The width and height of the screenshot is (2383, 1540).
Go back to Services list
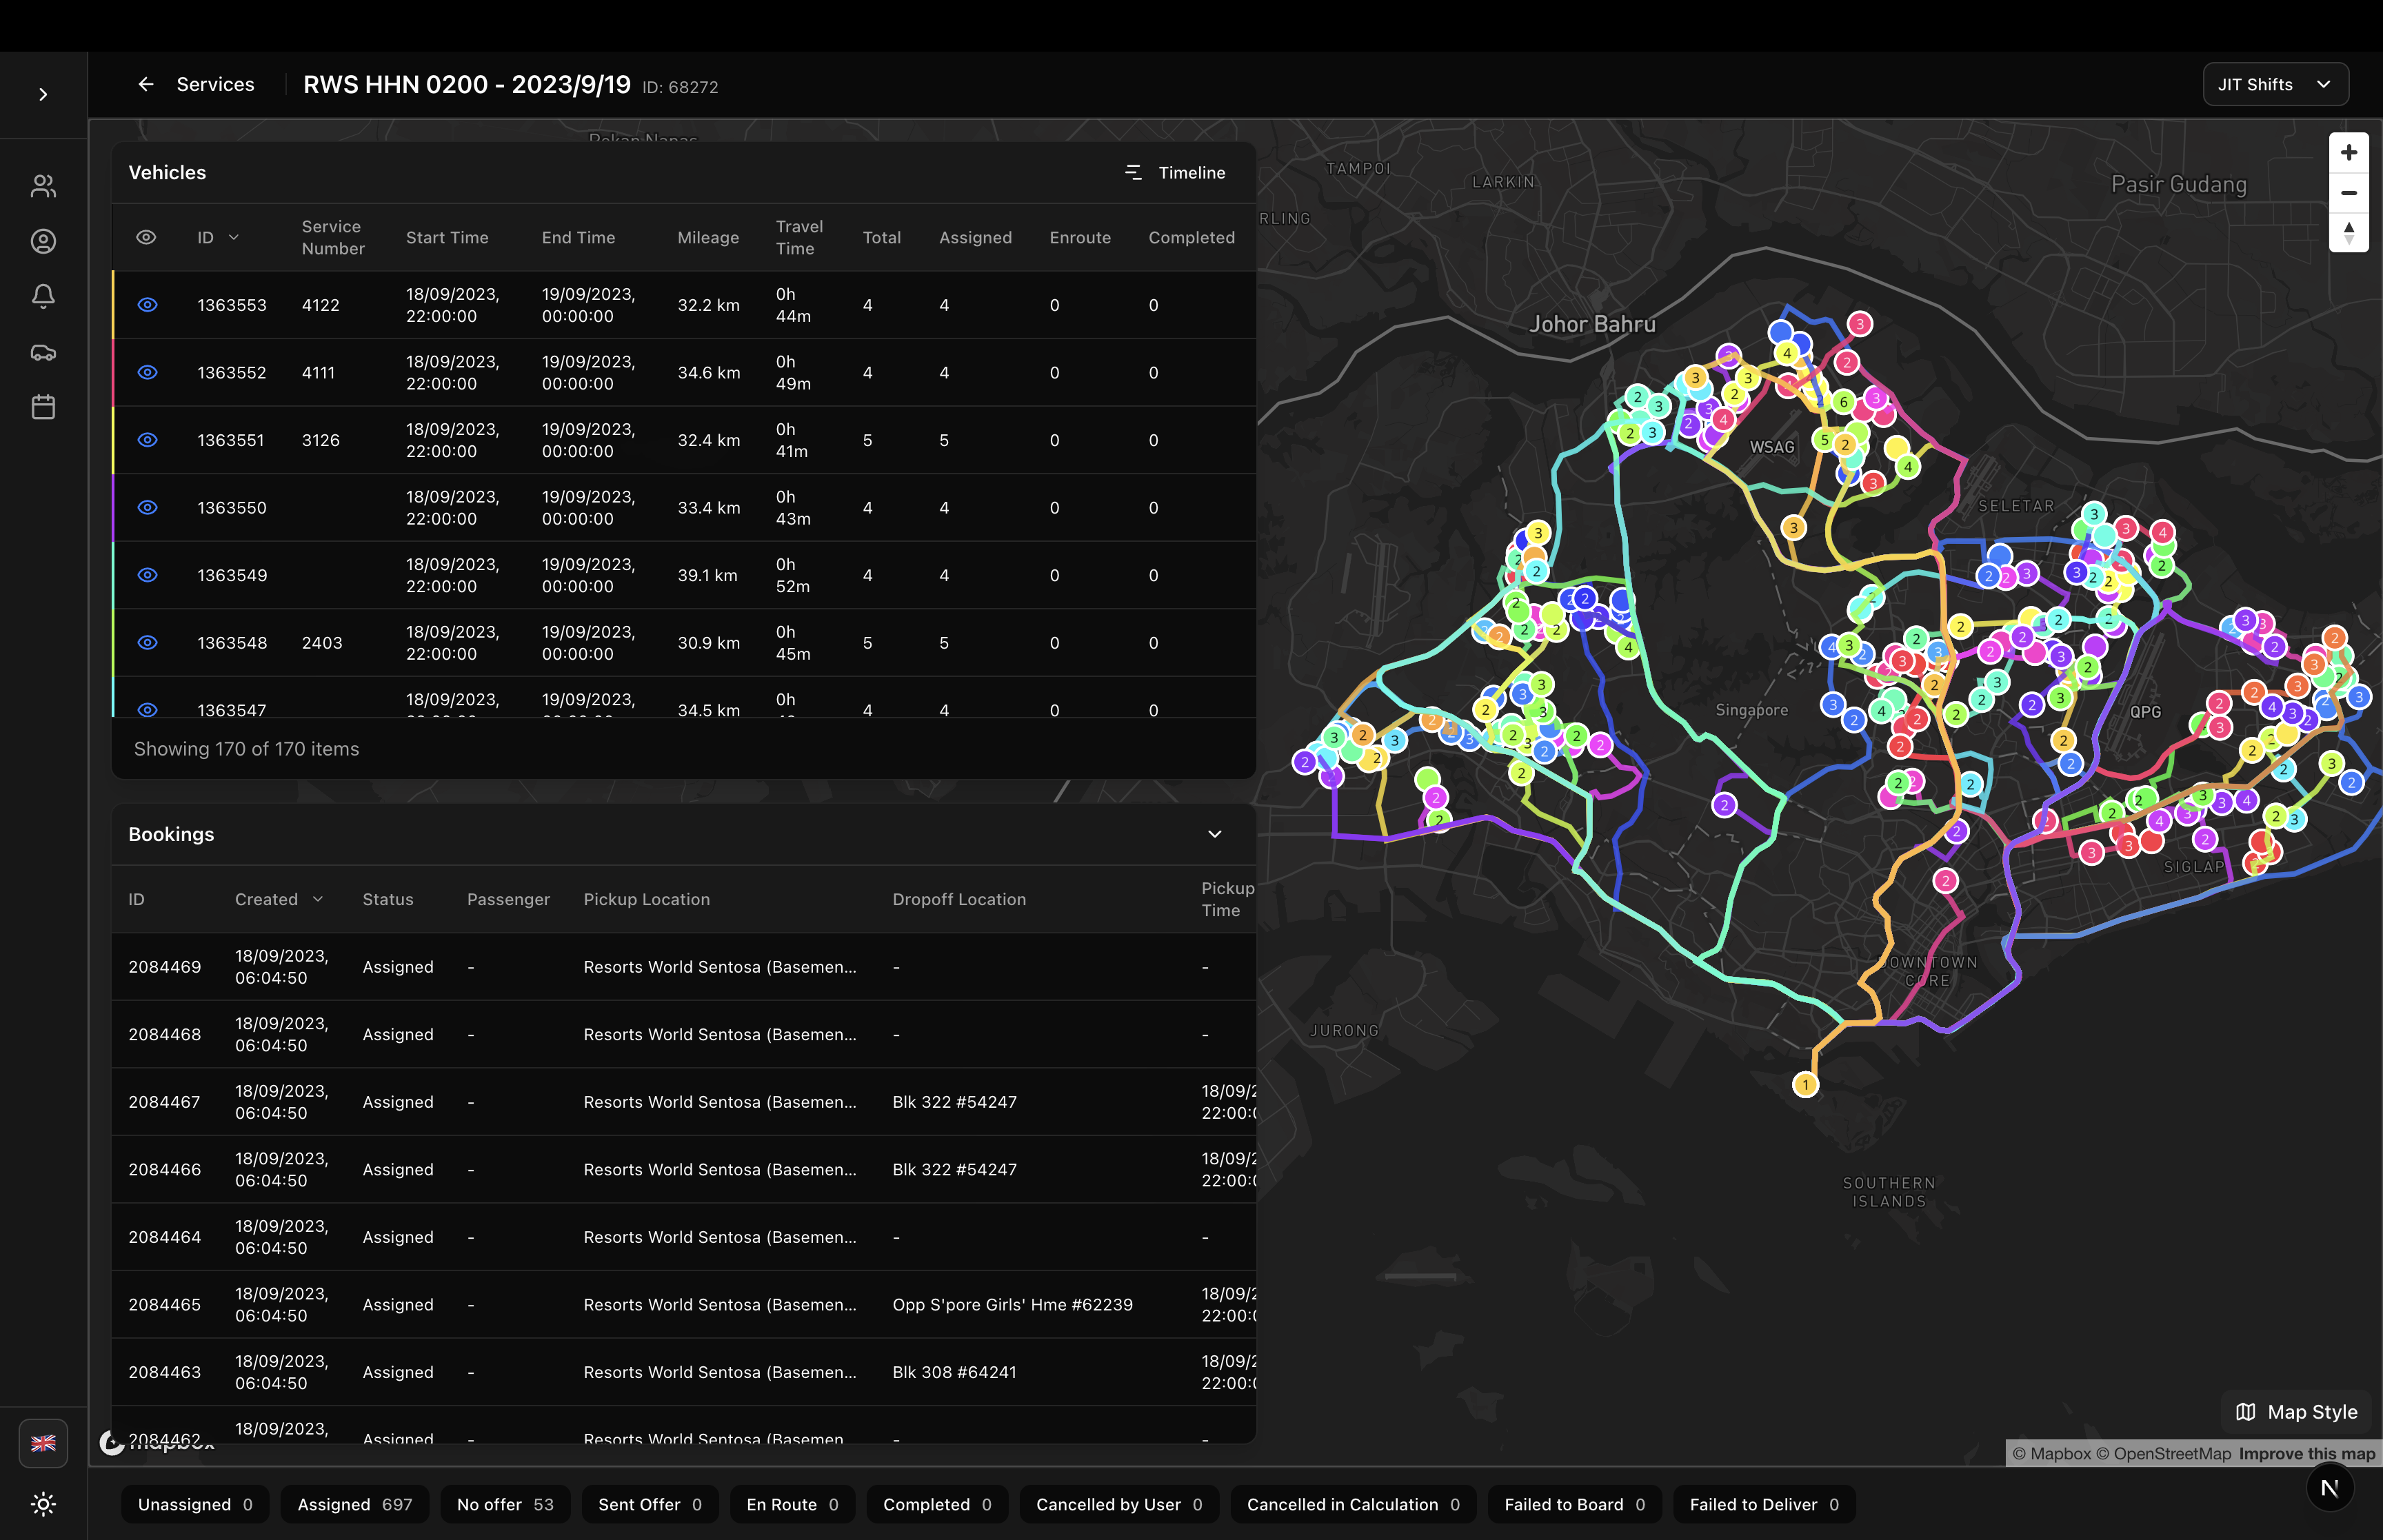click(x=146, y=84)
